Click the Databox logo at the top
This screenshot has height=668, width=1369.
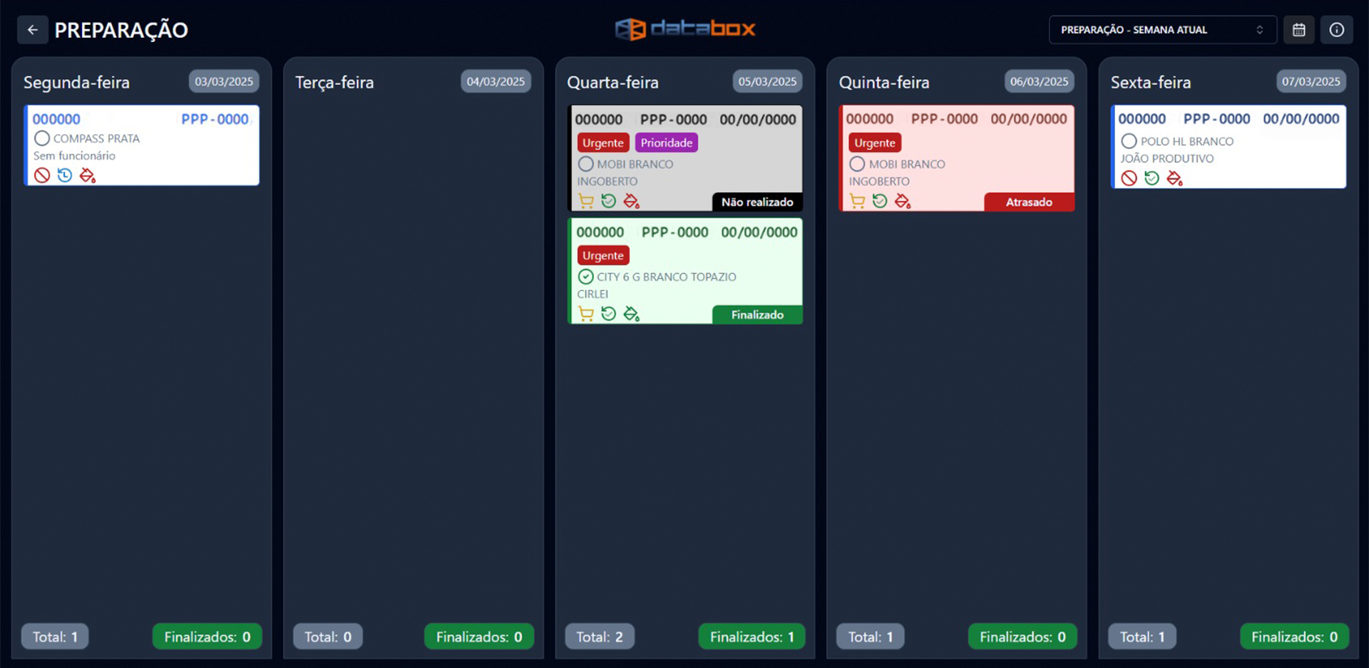coord(684,29)
